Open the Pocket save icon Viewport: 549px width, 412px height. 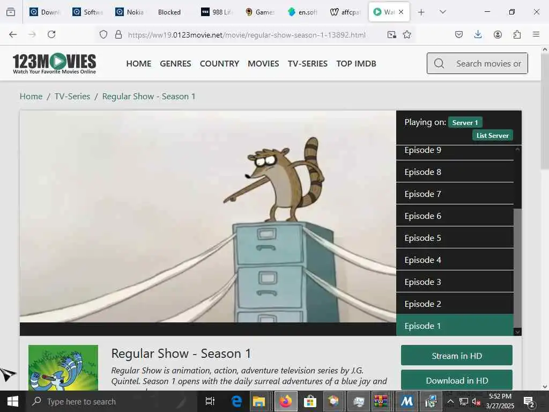tap(459, 34)
